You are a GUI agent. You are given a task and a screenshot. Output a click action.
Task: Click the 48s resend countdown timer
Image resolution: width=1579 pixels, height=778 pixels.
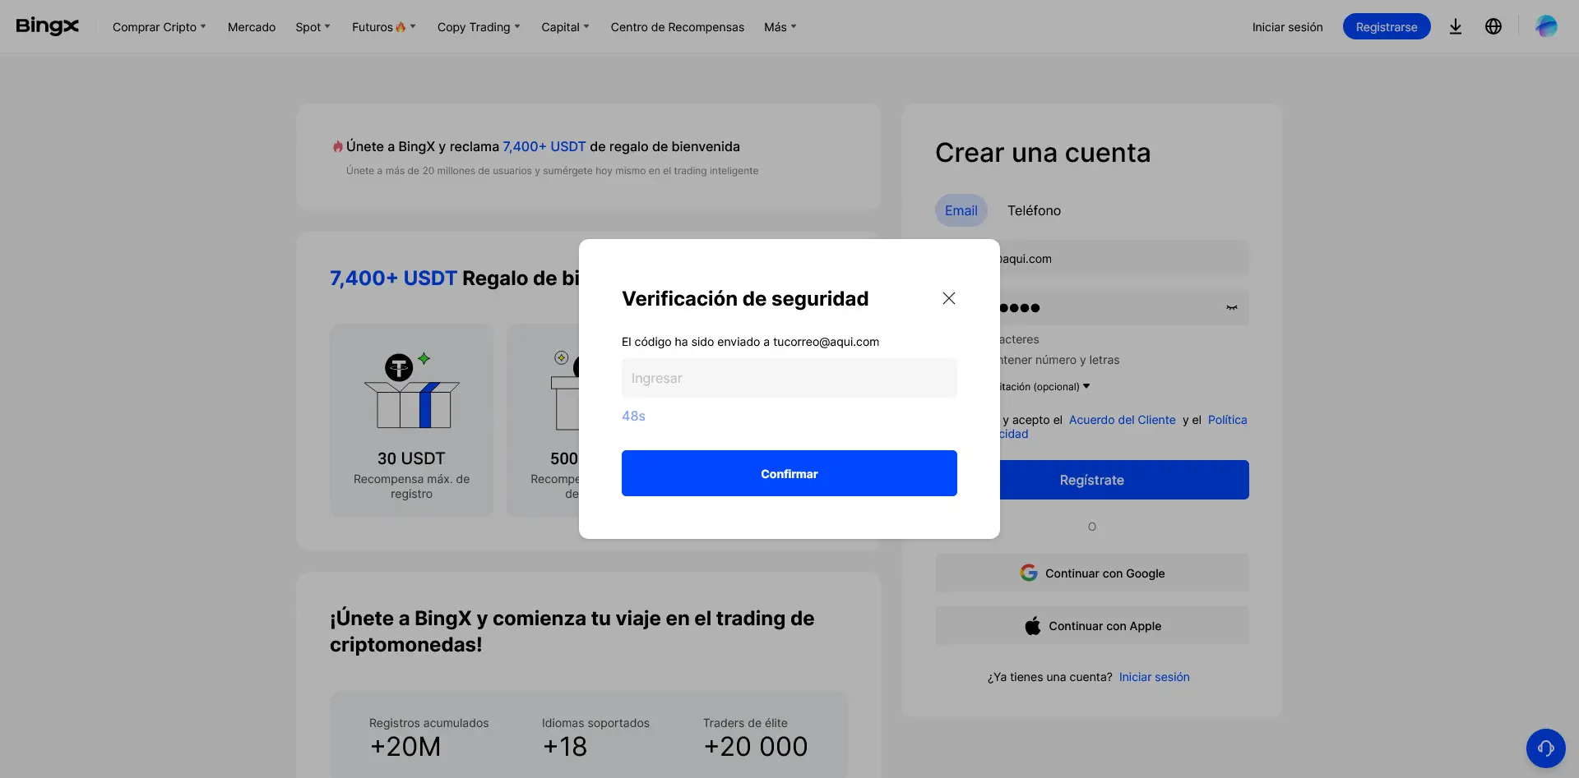coord(633,416)
